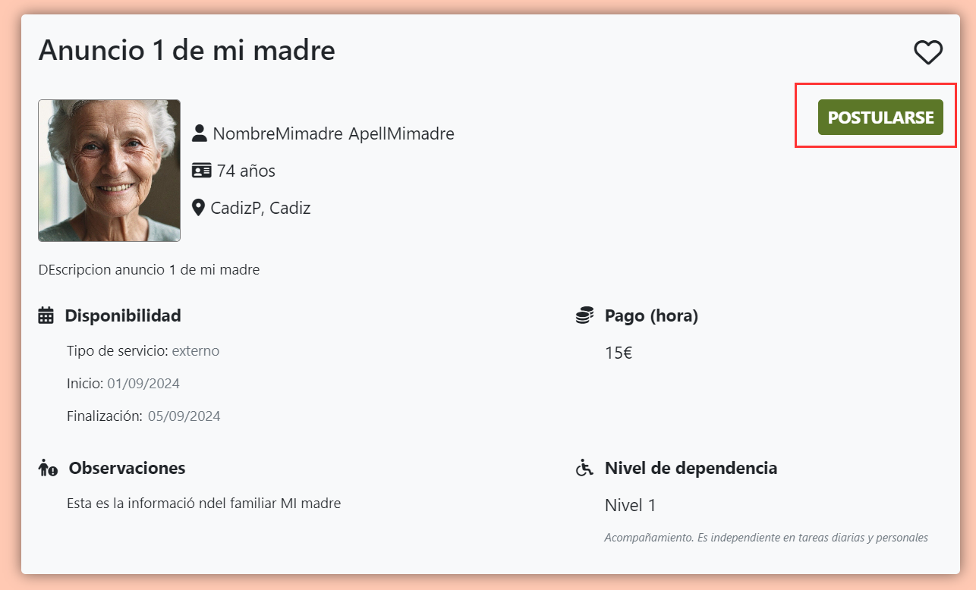Image resolution: width=976 pixels, height=590 pixels.
Task: Click the Finalización date 05/09/2024
Action: coord(184,416)
